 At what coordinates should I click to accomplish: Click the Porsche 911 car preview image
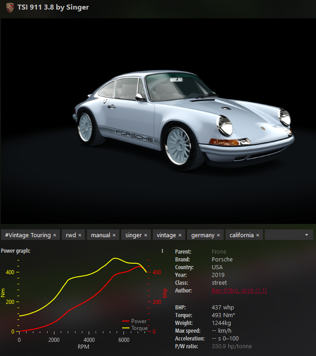tap(158, 121)
